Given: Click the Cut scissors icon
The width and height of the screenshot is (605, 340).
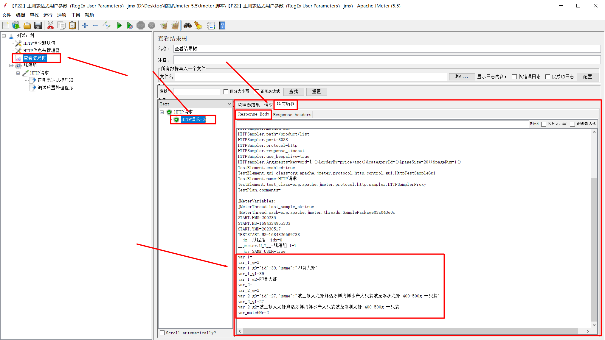Looking at the screenshot, I should (50, 25).
